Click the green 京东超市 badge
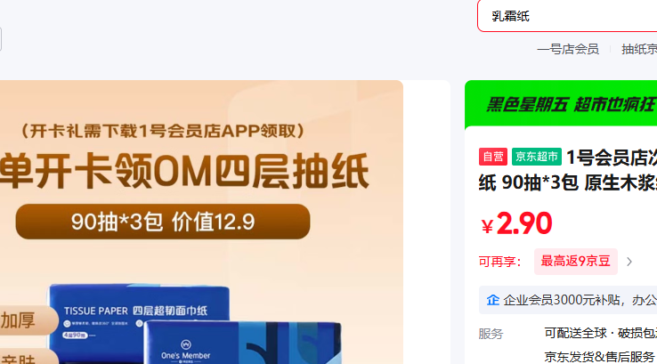The width and height of the screenshot is (657, 364). coord(536,157)
